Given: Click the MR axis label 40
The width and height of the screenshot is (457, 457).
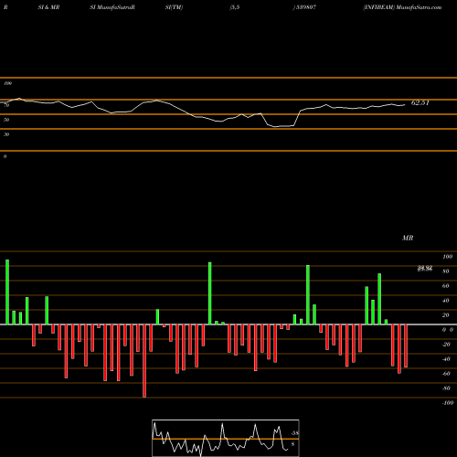Looking at the screenshot, I should click(446, 301).
